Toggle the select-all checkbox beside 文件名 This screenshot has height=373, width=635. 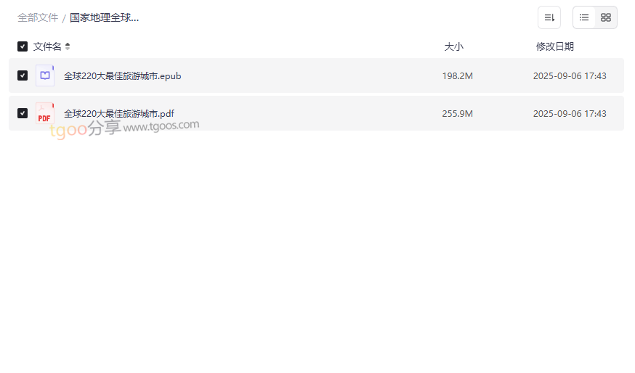[23, 46]
